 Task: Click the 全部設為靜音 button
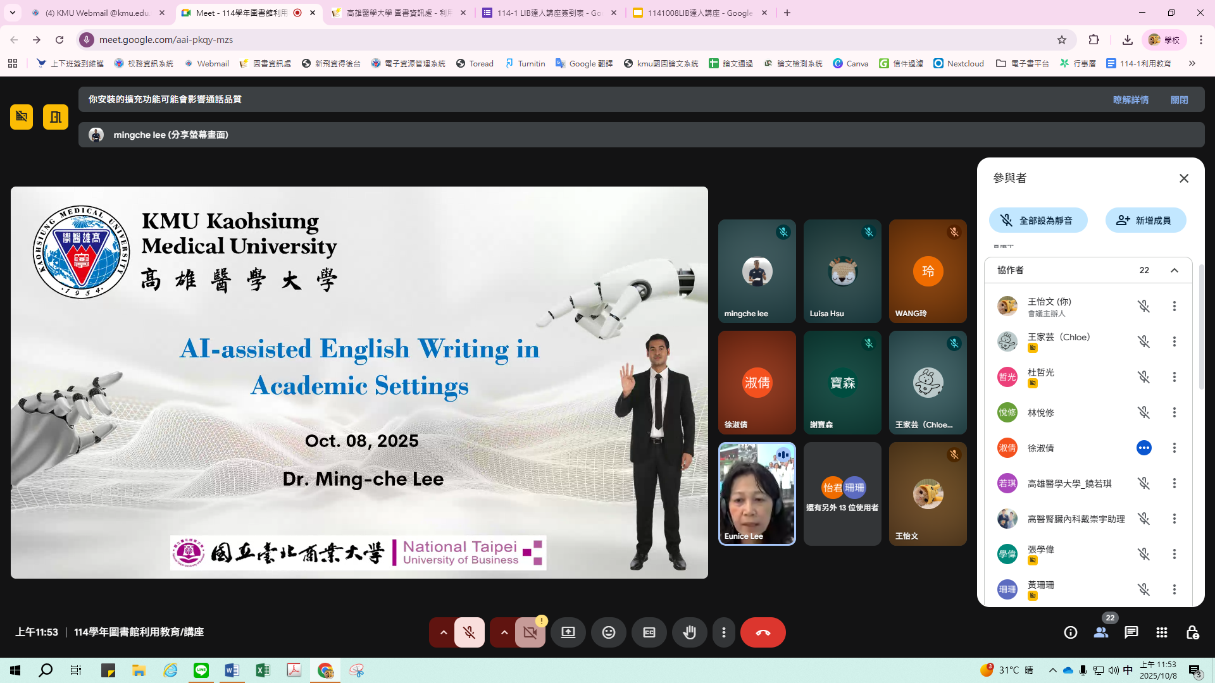click(x=1038, y=220)
